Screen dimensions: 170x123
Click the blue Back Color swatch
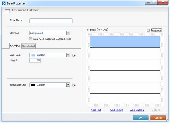[33, 55]
